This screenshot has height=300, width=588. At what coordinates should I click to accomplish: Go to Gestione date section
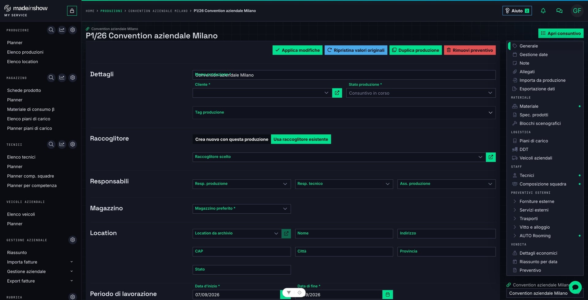pyautogui.click(x=545, y=54)
